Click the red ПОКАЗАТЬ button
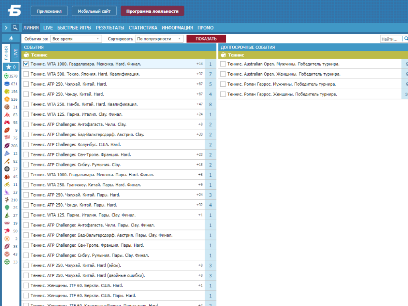Image resolution: width=408 pixels, height=306 pixels. click(x=206, y=39)
